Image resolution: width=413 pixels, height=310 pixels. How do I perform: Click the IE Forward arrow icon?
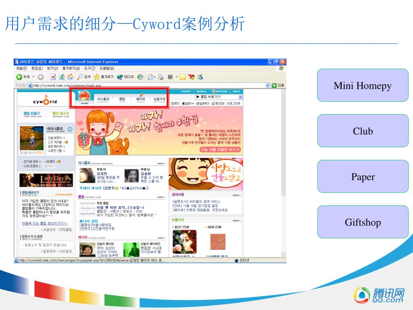pyautogui.click(x=40, y=77)
